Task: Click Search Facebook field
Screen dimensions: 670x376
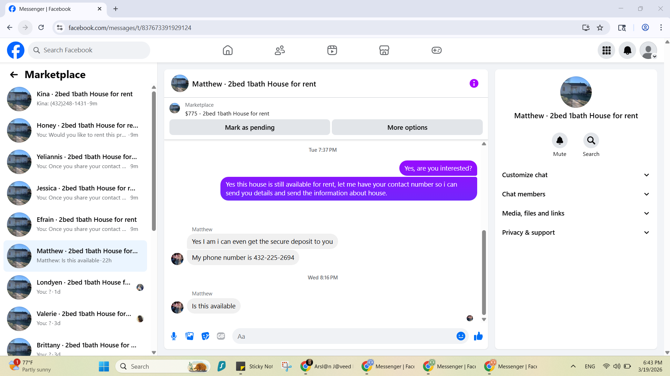Action: point(89,50)
